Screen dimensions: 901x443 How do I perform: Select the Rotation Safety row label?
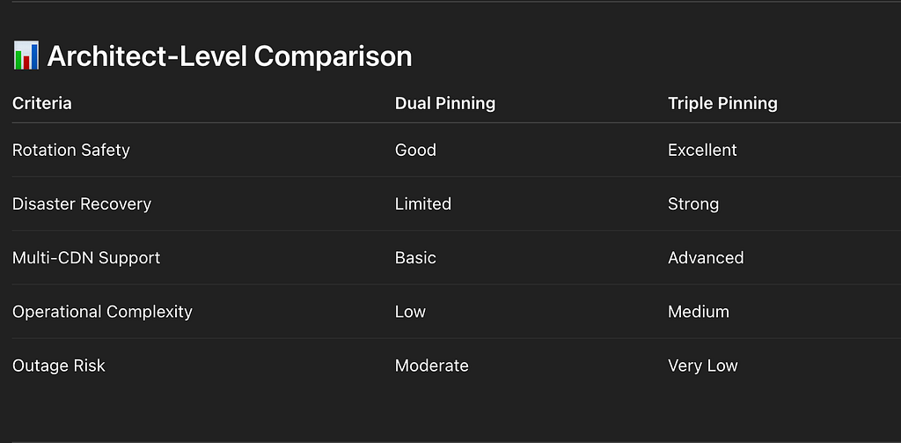(71, 150)
